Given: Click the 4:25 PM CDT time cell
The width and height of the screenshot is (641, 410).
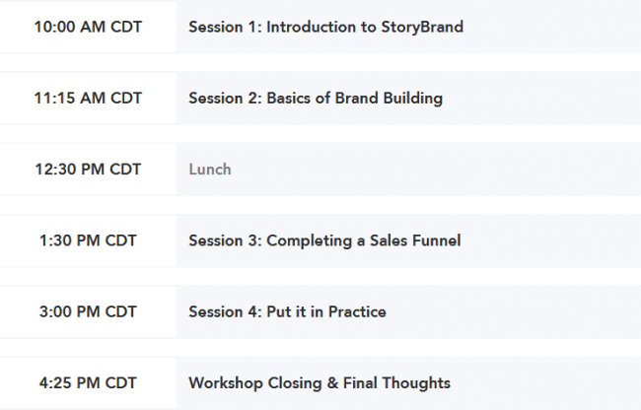Looking at the screenshot, I should [x=88, y=382].
